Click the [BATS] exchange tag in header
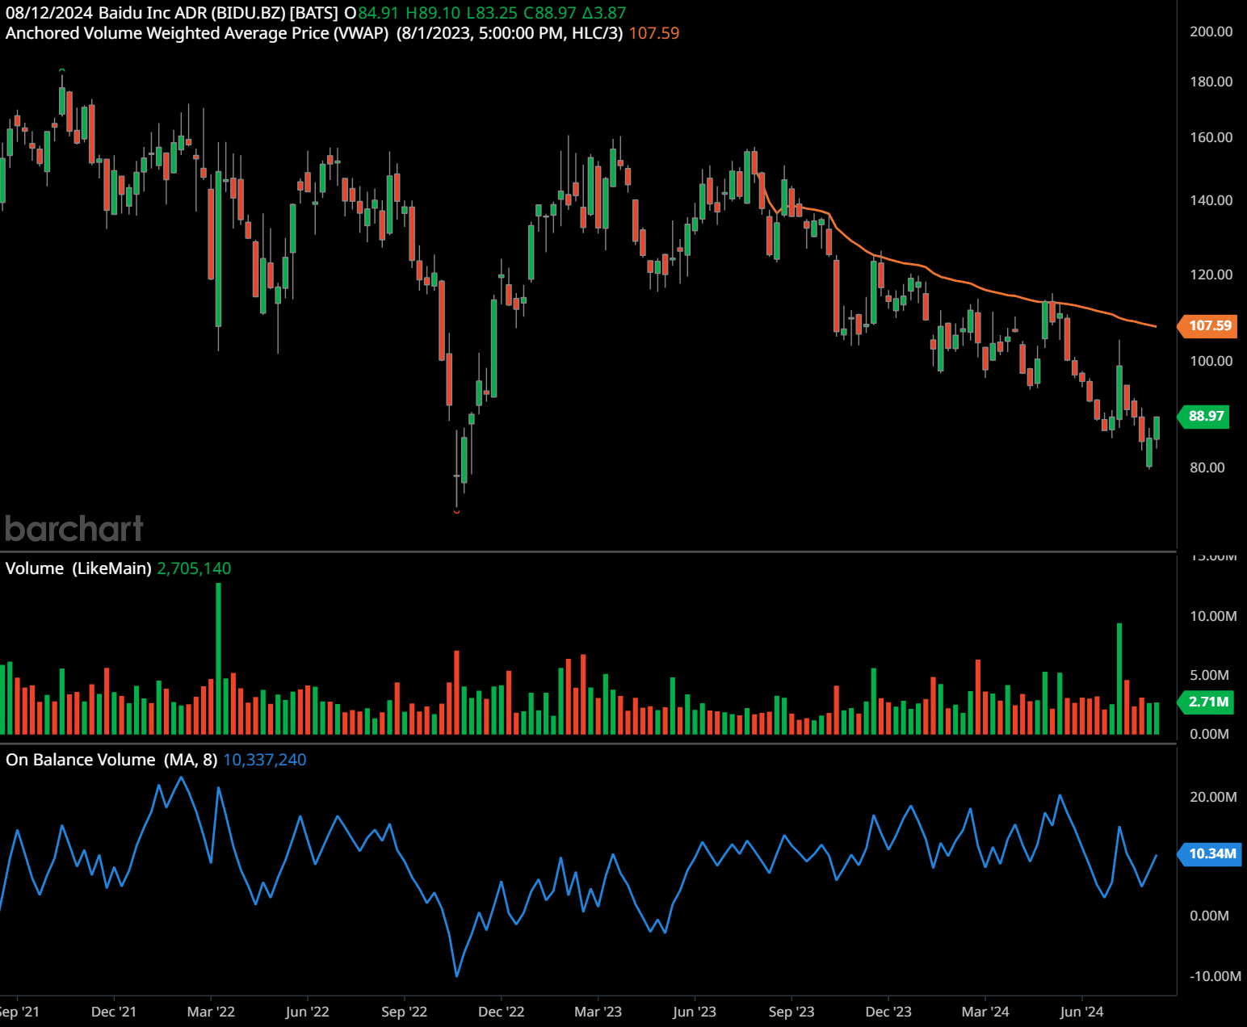 tap(313, 13)
